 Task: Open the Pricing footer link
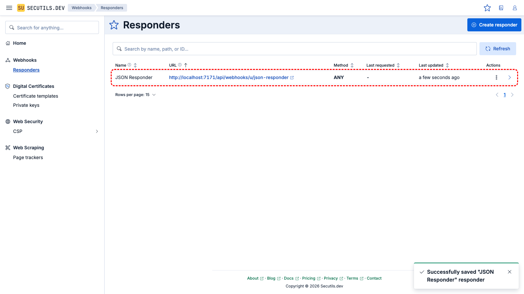[x=309, y=278]
